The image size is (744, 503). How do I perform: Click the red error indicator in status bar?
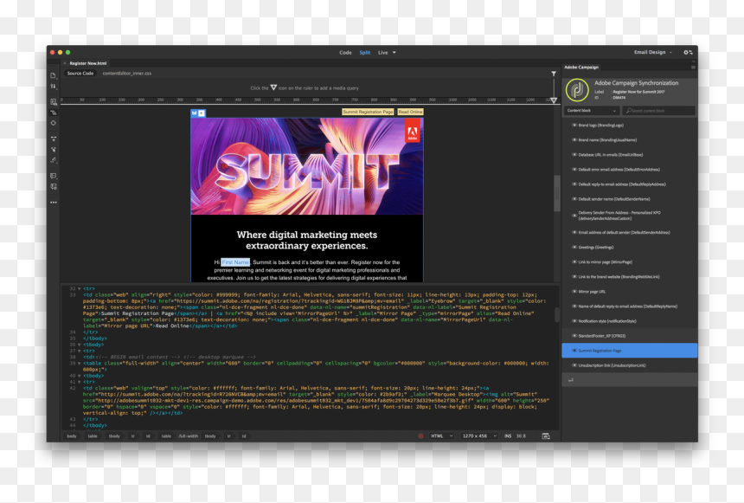[420, 436]
